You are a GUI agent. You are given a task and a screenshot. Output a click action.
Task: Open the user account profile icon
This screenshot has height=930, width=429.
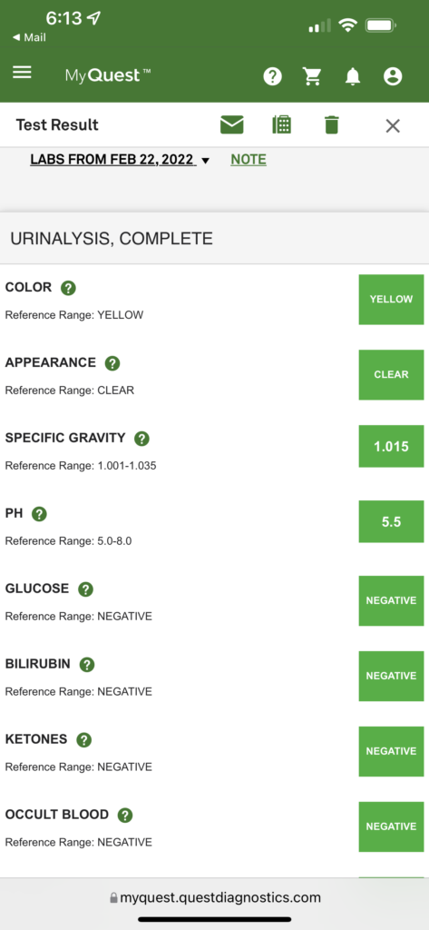(x=392, y=76)
